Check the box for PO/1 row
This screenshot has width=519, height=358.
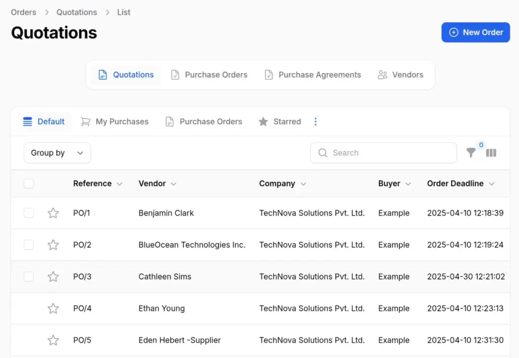pyautogui.click(x=29, y=213)
